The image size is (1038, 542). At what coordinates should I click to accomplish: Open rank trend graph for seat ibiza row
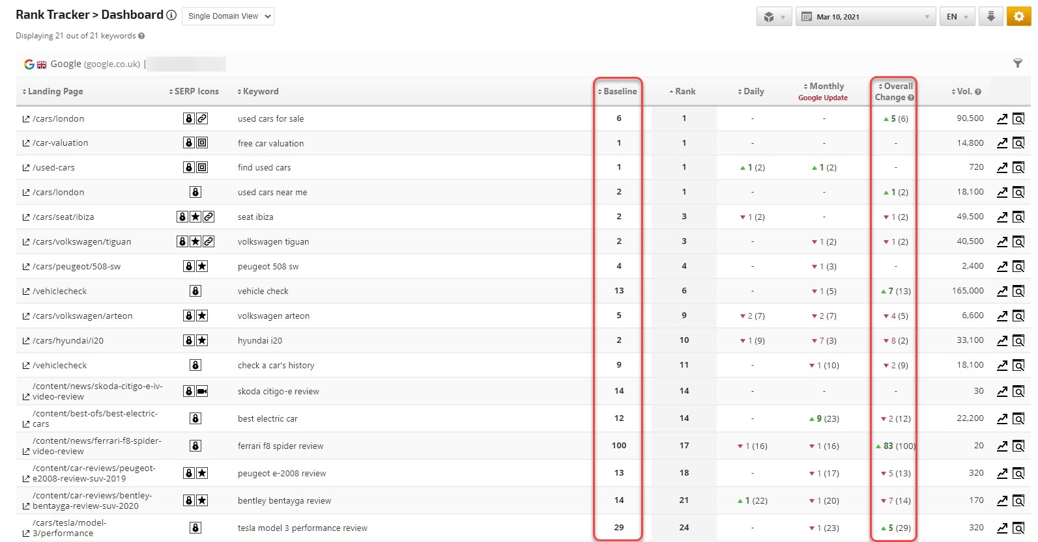[1002, 217]
